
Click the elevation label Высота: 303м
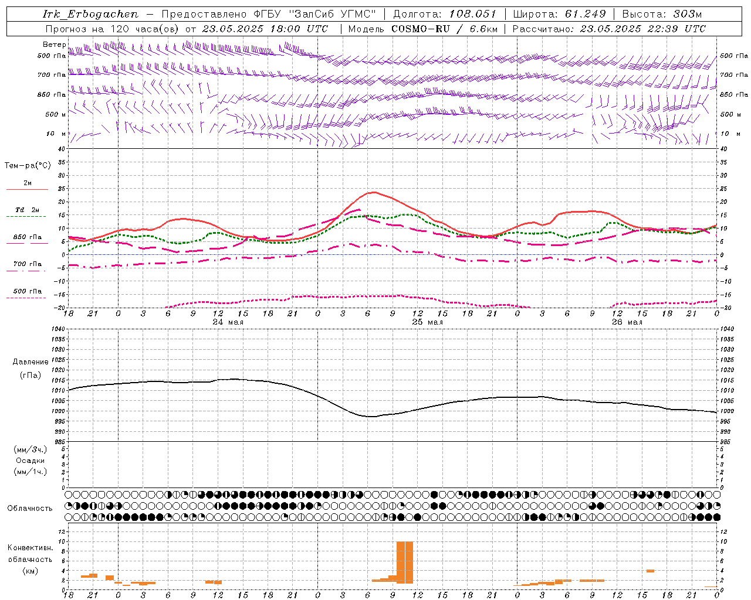pos(662,14)
